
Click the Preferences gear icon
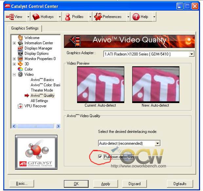pos(98,17)
